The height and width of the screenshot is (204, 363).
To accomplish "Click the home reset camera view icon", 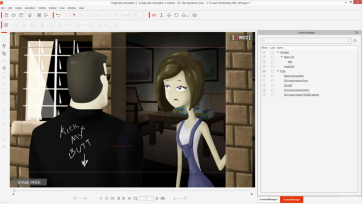I will tap(184, 15).
